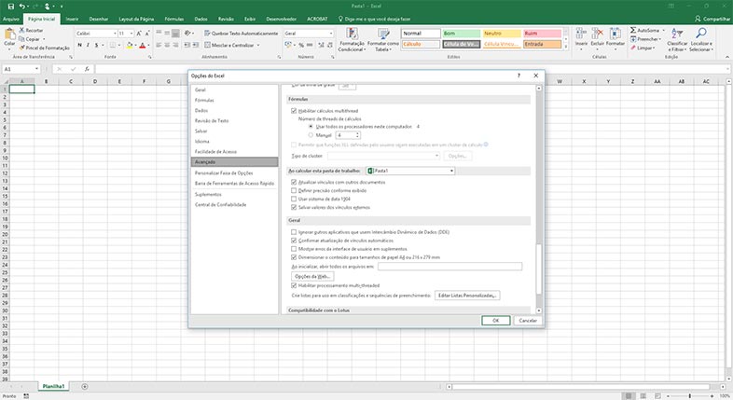Image resolution: width=733 pixels, height=400 pixels.
Task: Increase font size with large A icon
Action: click(139, 34)
